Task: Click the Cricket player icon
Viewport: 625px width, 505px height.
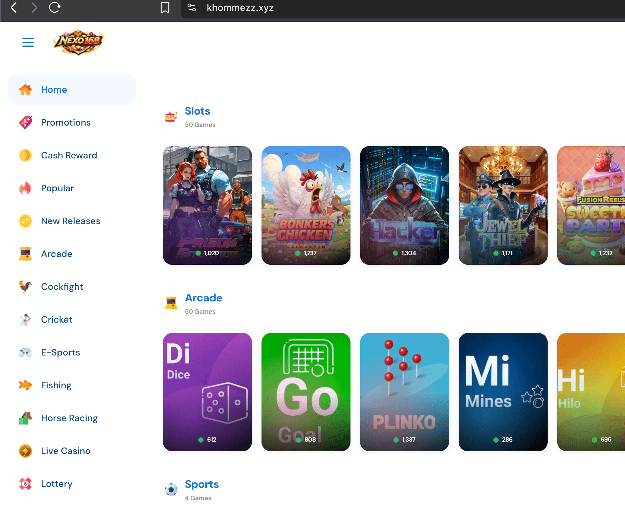Action: [x=25, y=320]
